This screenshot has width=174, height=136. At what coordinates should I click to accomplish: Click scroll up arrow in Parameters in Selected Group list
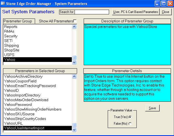tap(74, 76)
